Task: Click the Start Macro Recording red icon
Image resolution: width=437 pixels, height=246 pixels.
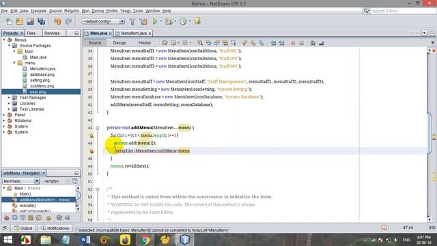Action: [x=293, y=43]
